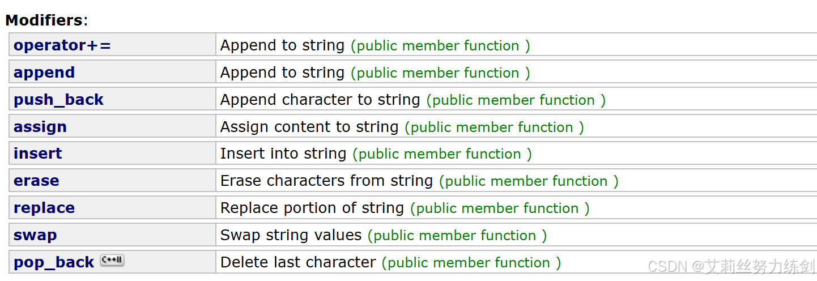This screenshot has height=281, width=817.
Task: Click the 'Delete last character' description
Action: (298, 262)
